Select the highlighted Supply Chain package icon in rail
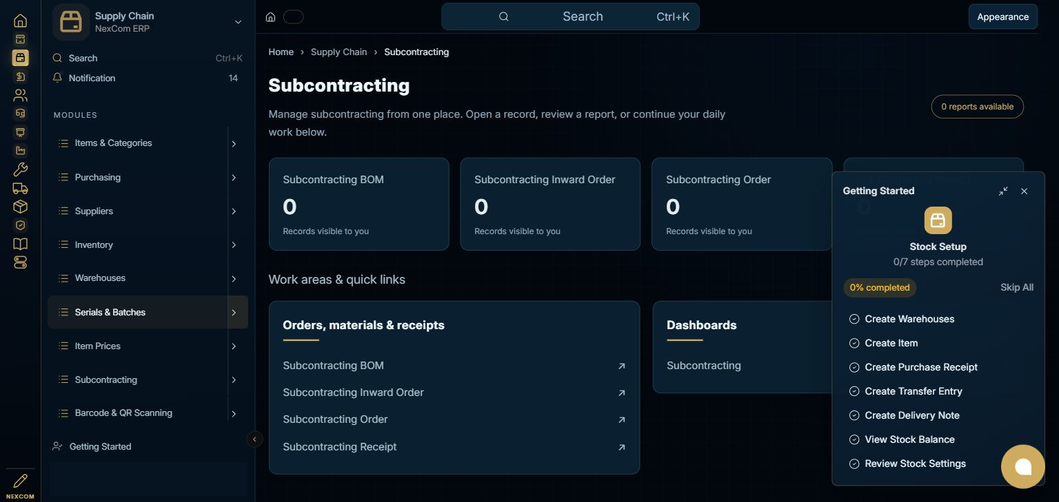1059x502 pixels. pos(20,58)
